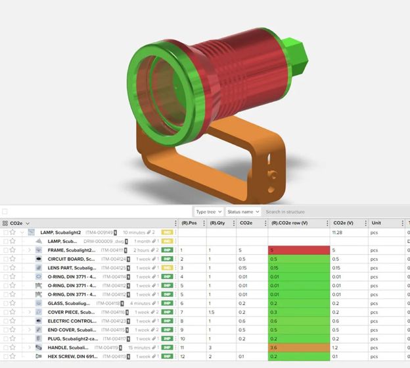
Task: Tick the checkbox for LENS PART row
Action: click(x=5, y=268)
